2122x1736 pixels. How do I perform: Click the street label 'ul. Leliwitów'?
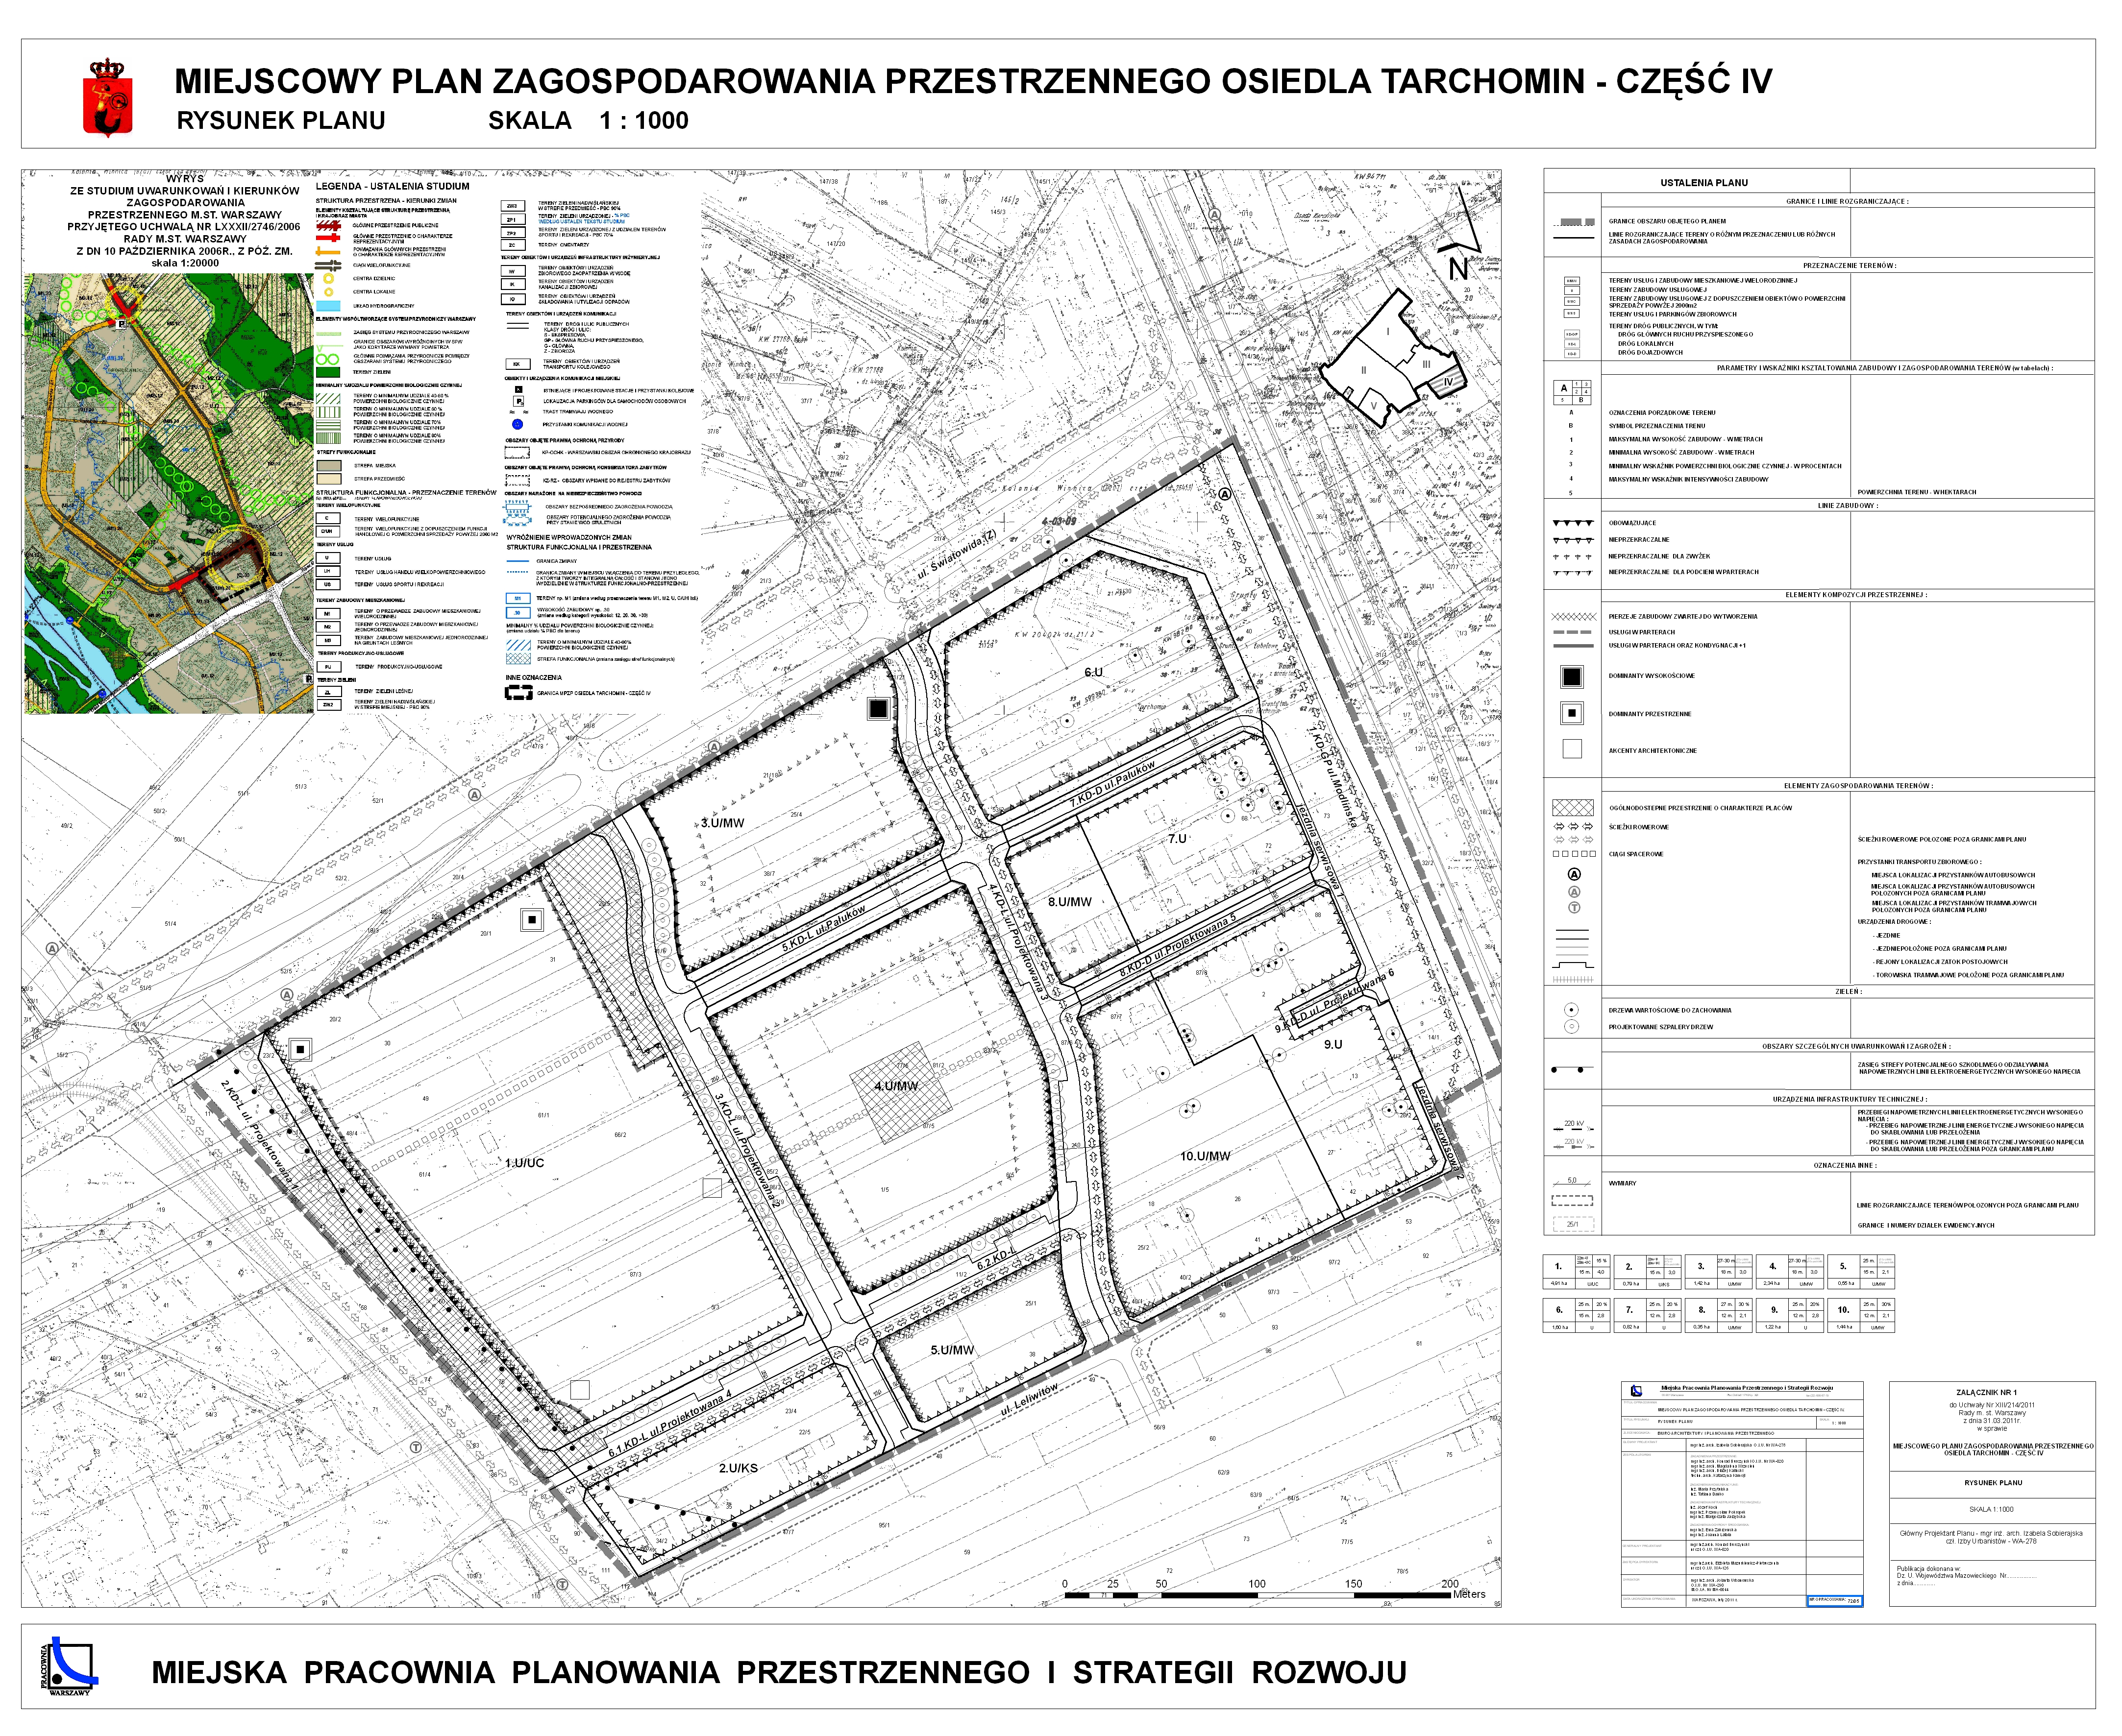1030,1400
